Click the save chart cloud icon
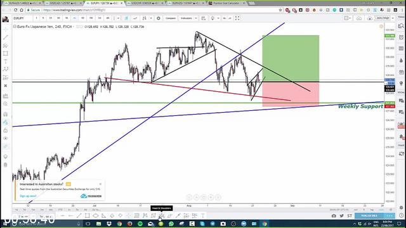406x228 pixels. coord(359,18)
